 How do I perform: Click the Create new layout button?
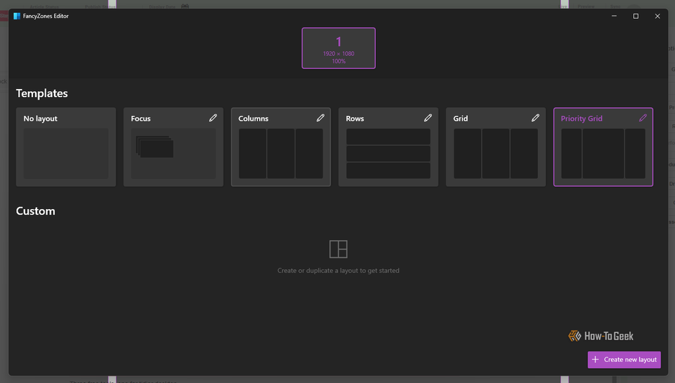(624, 359)
